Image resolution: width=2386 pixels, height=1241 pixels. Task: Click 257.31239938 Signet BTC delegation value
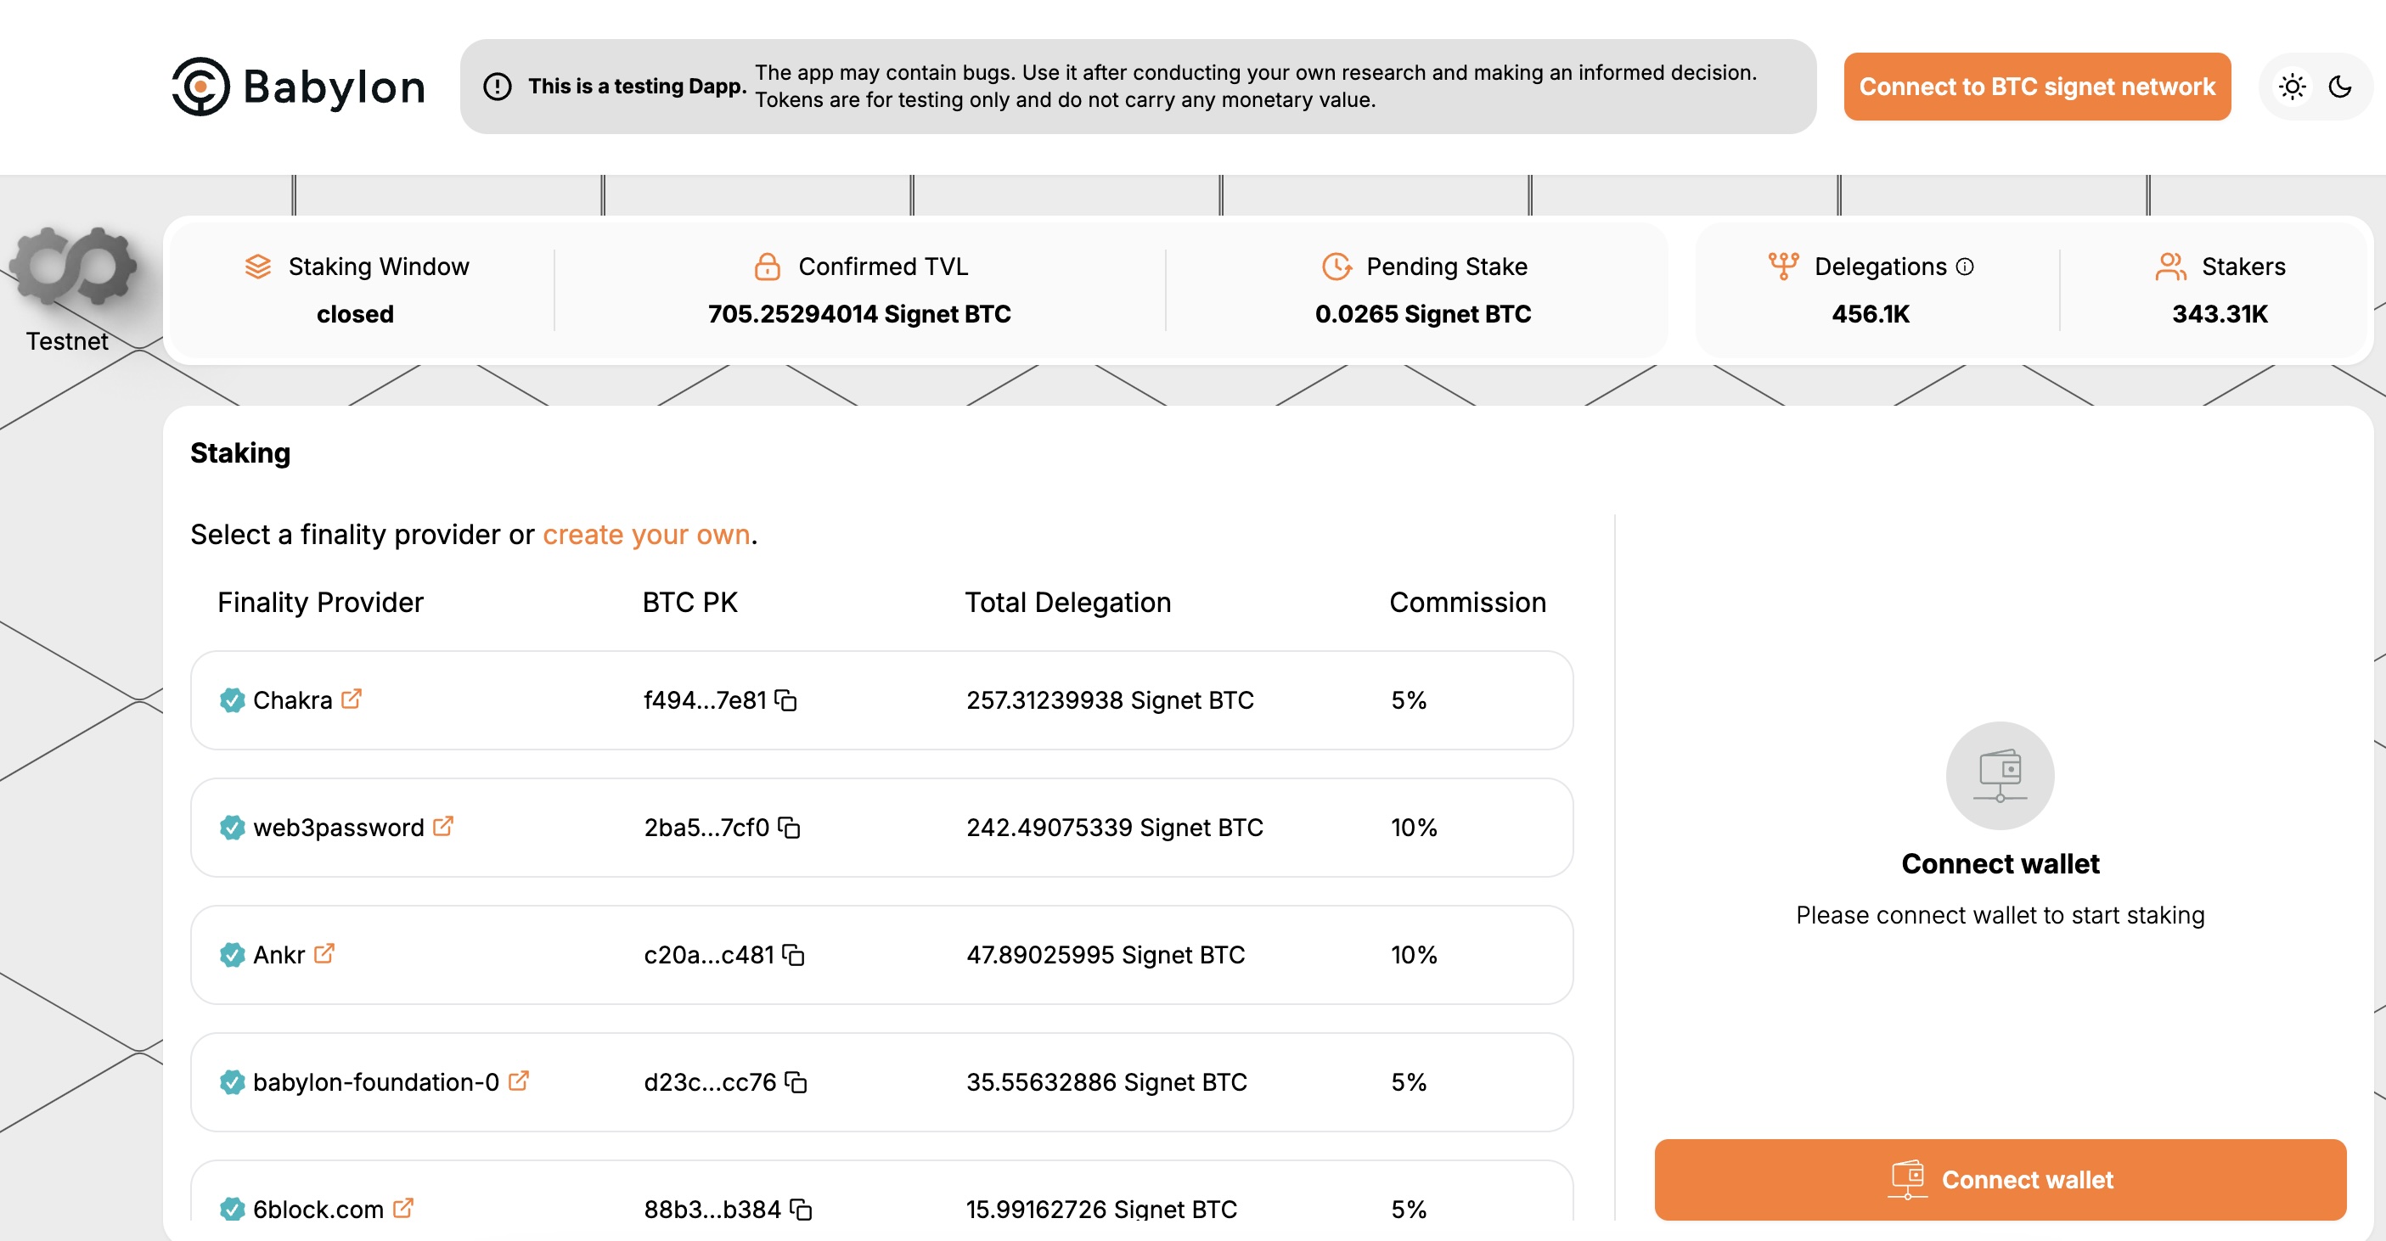[1110, 700]
